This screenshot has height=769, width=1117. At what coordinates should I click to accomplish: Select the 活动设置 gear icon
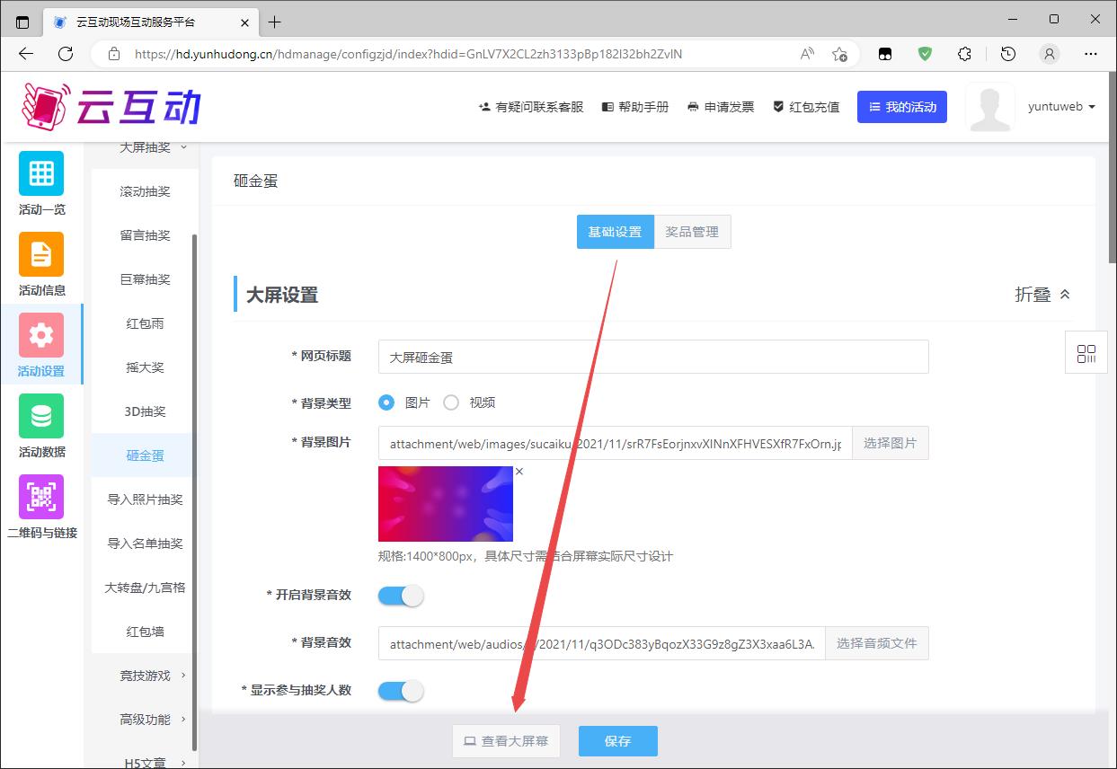pyautogui.click(x=41, y=335)
